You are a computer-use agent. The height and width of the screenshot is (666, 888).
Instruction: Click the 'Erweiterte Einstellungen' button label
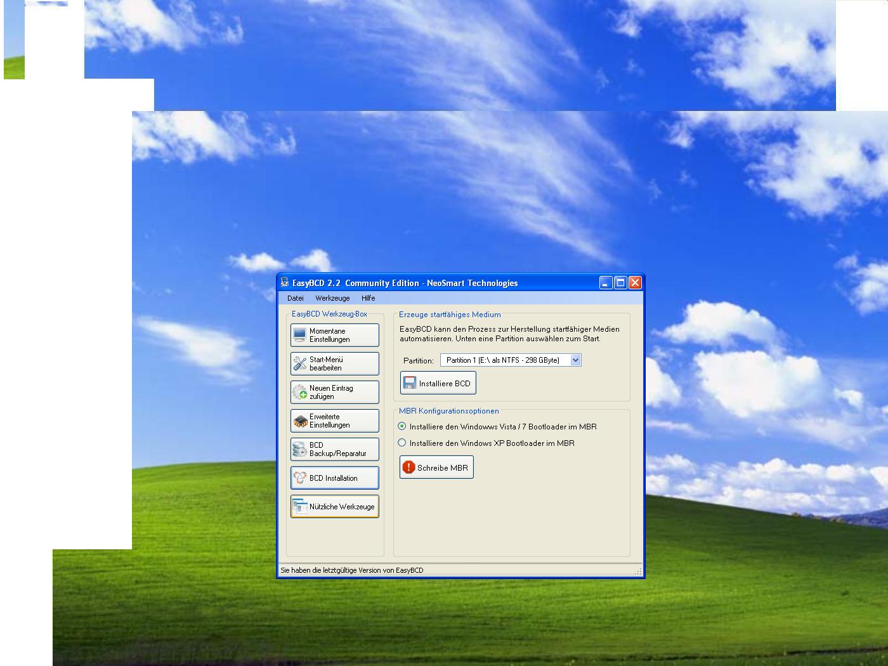330,421
